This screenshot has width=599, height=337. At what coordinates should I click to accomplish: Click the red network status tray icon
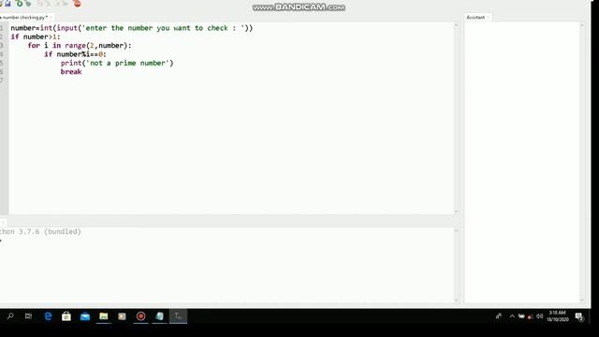531,316
